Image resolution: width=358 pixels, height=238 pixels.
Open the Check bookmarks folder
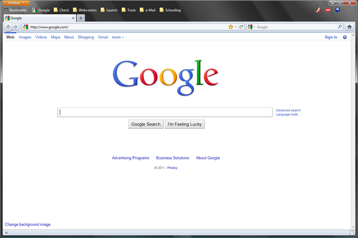[x=61, y=10]
